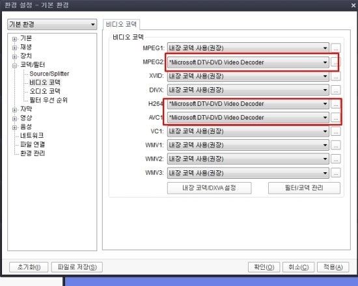Select the 음성 tree item label

tap(26, 127)
